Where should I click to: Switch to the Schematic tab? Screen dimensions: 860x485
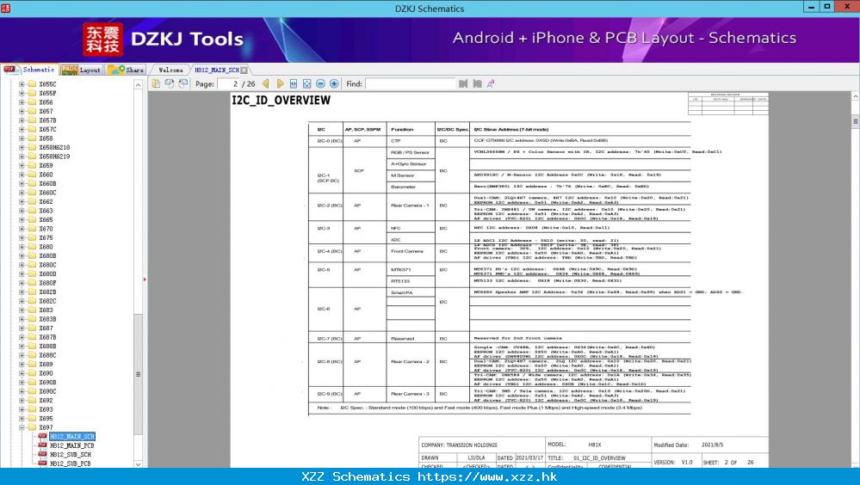[29, 70]
